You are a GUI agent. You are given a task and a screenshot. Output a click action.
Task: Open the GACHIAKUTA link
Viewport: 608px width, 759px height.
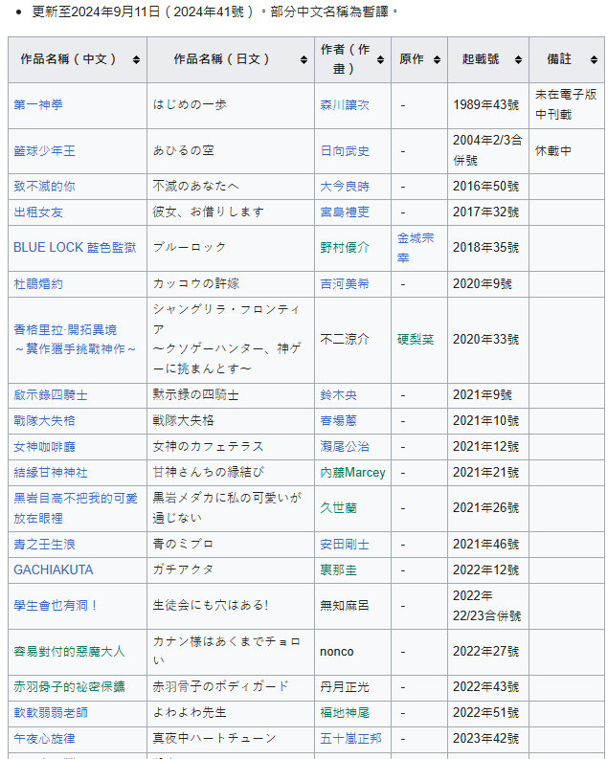coord(54,569)
